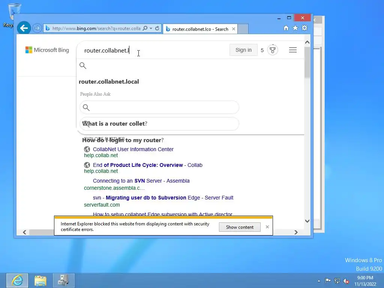This screenshot has width=384, height=288.
Task: Click the Show content button
Action: [x=240, y=227]
